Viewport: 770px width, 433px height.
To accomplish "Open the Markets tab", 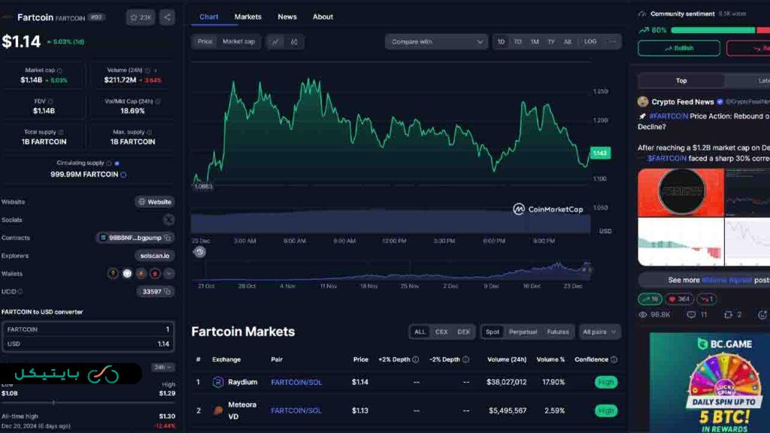I will tap(247, 17).
